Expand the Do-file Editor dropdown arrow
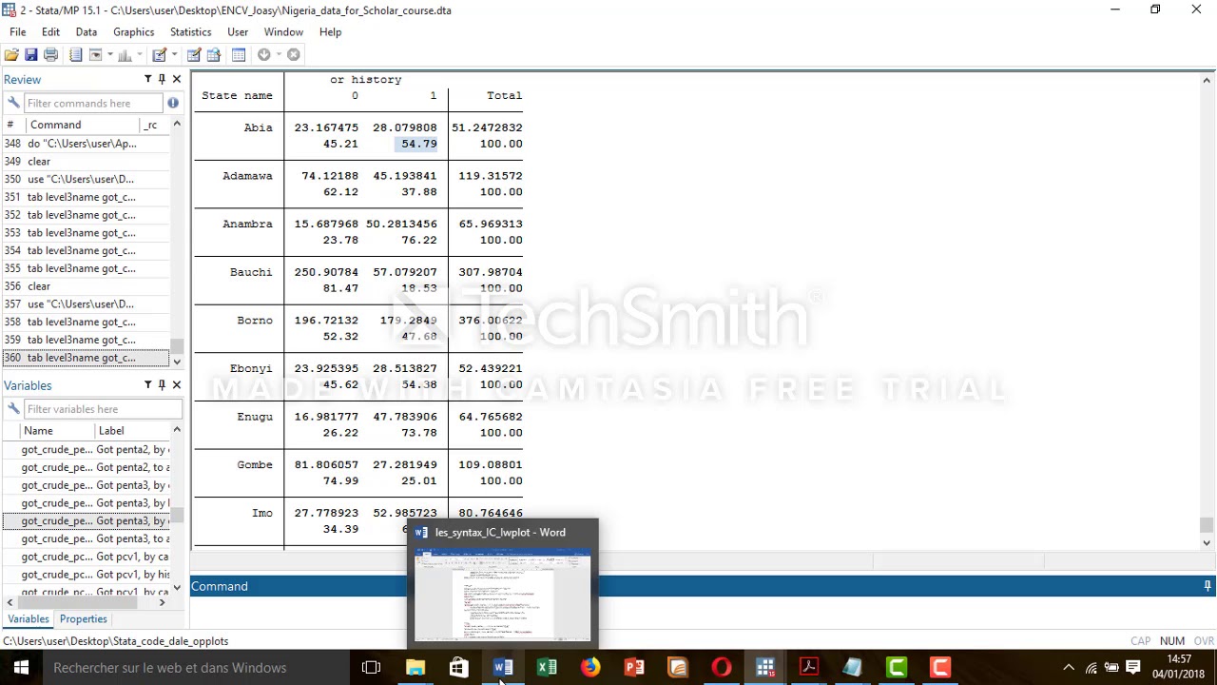The image size is (1217, 685). pyautogui.click(x=175, y=54)
